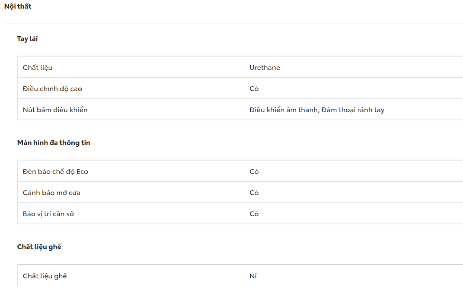Select the Có value for Điều chỉnh độ cao
Image resolution: width=463 pixels, height=290 pixels.
254,88
